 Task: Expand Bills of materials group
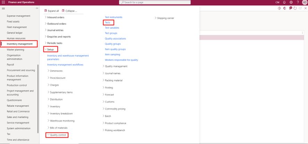57,128
